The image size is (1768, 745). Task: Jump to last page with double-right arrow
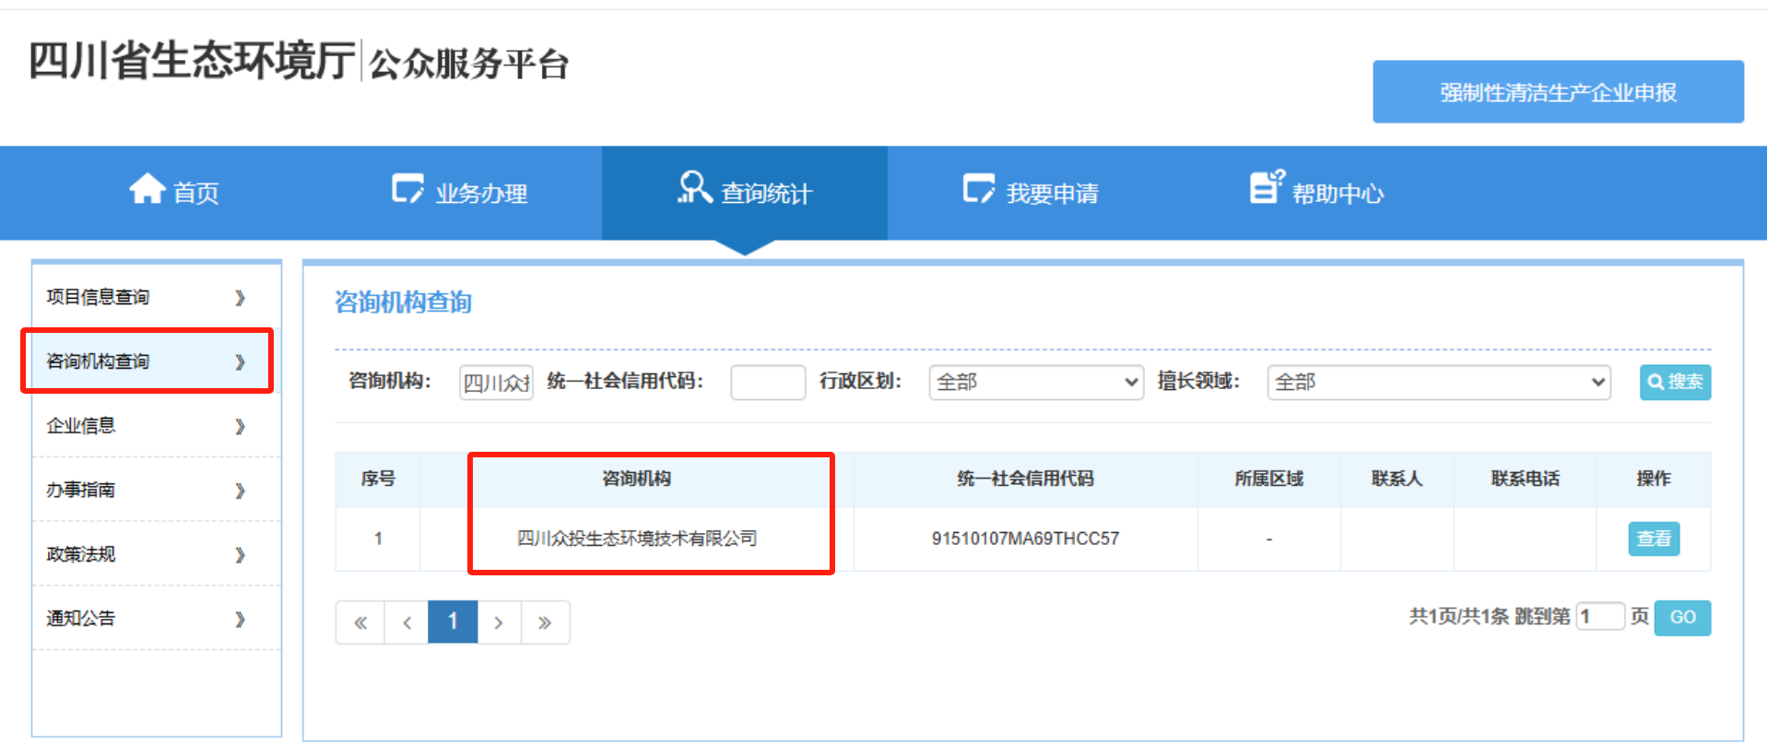pos(545,622)
